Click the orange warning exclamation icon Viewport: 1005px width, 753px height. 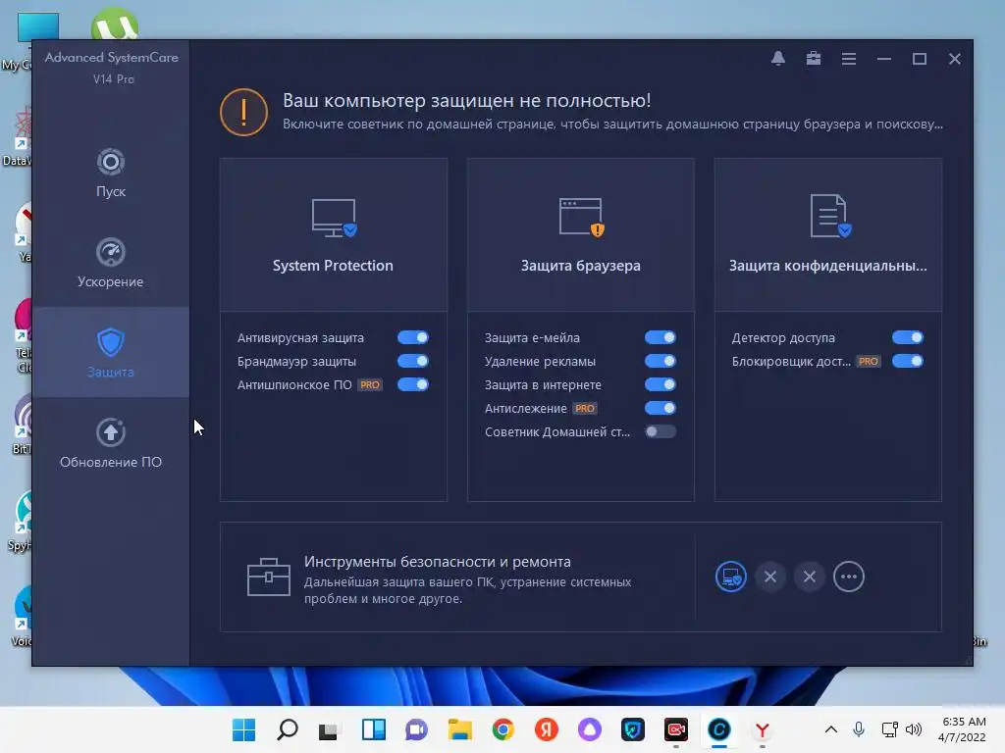[243, 112]
